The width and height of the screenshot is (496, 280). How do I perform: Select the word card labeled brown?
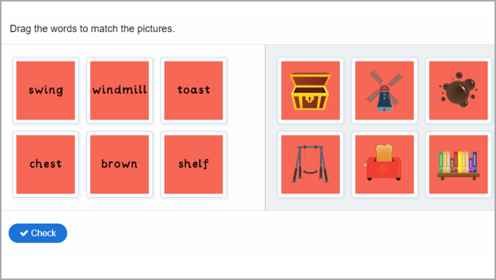[x=119, y=164]
